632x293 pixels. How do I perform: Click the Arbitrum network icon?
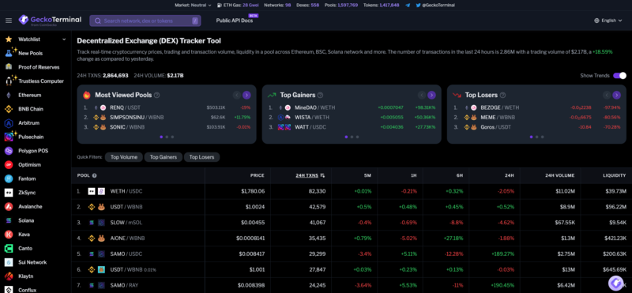coord(9,123)
